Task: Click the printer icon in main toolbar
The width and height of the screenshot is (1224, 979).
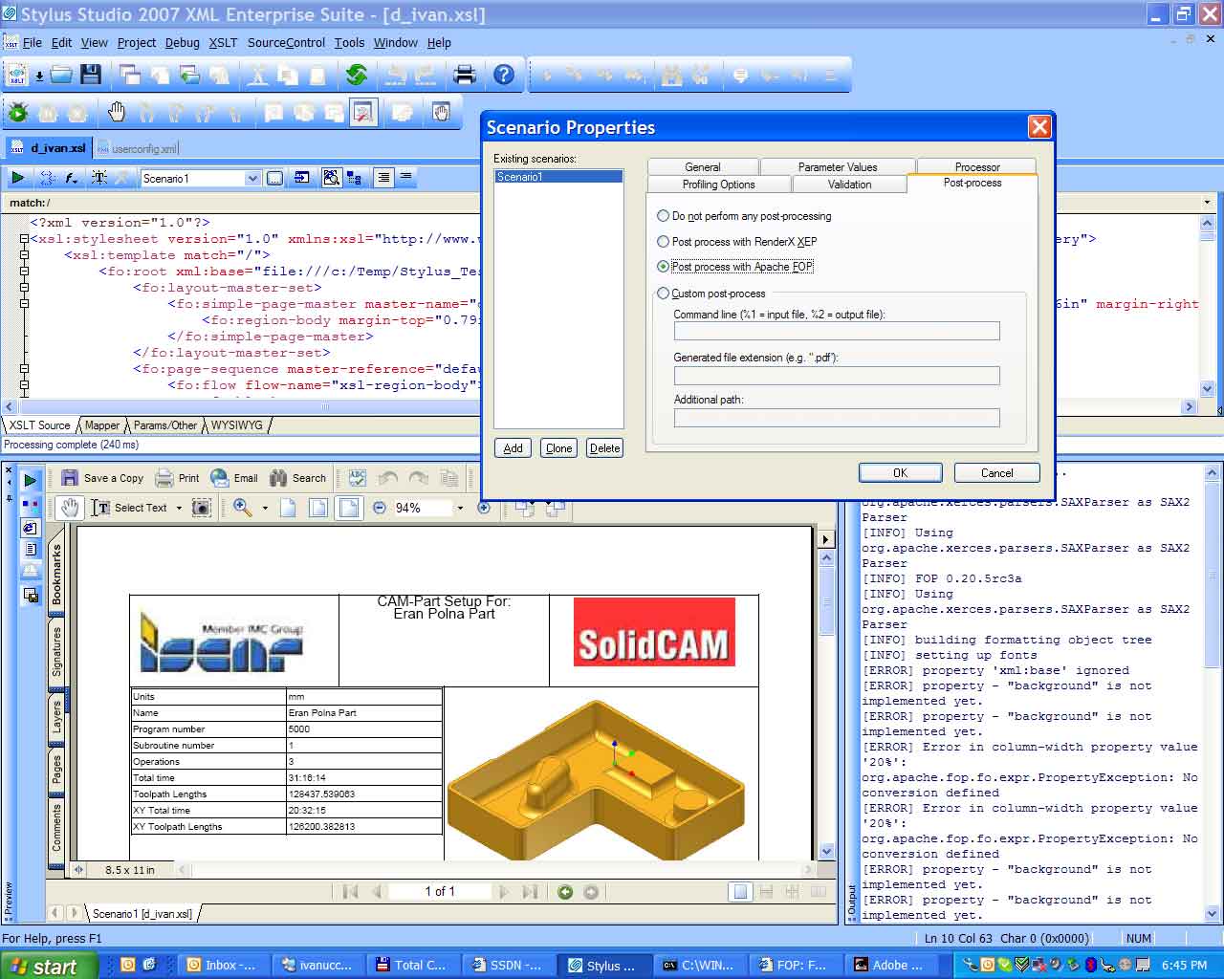Action: [x=465, y=75]
